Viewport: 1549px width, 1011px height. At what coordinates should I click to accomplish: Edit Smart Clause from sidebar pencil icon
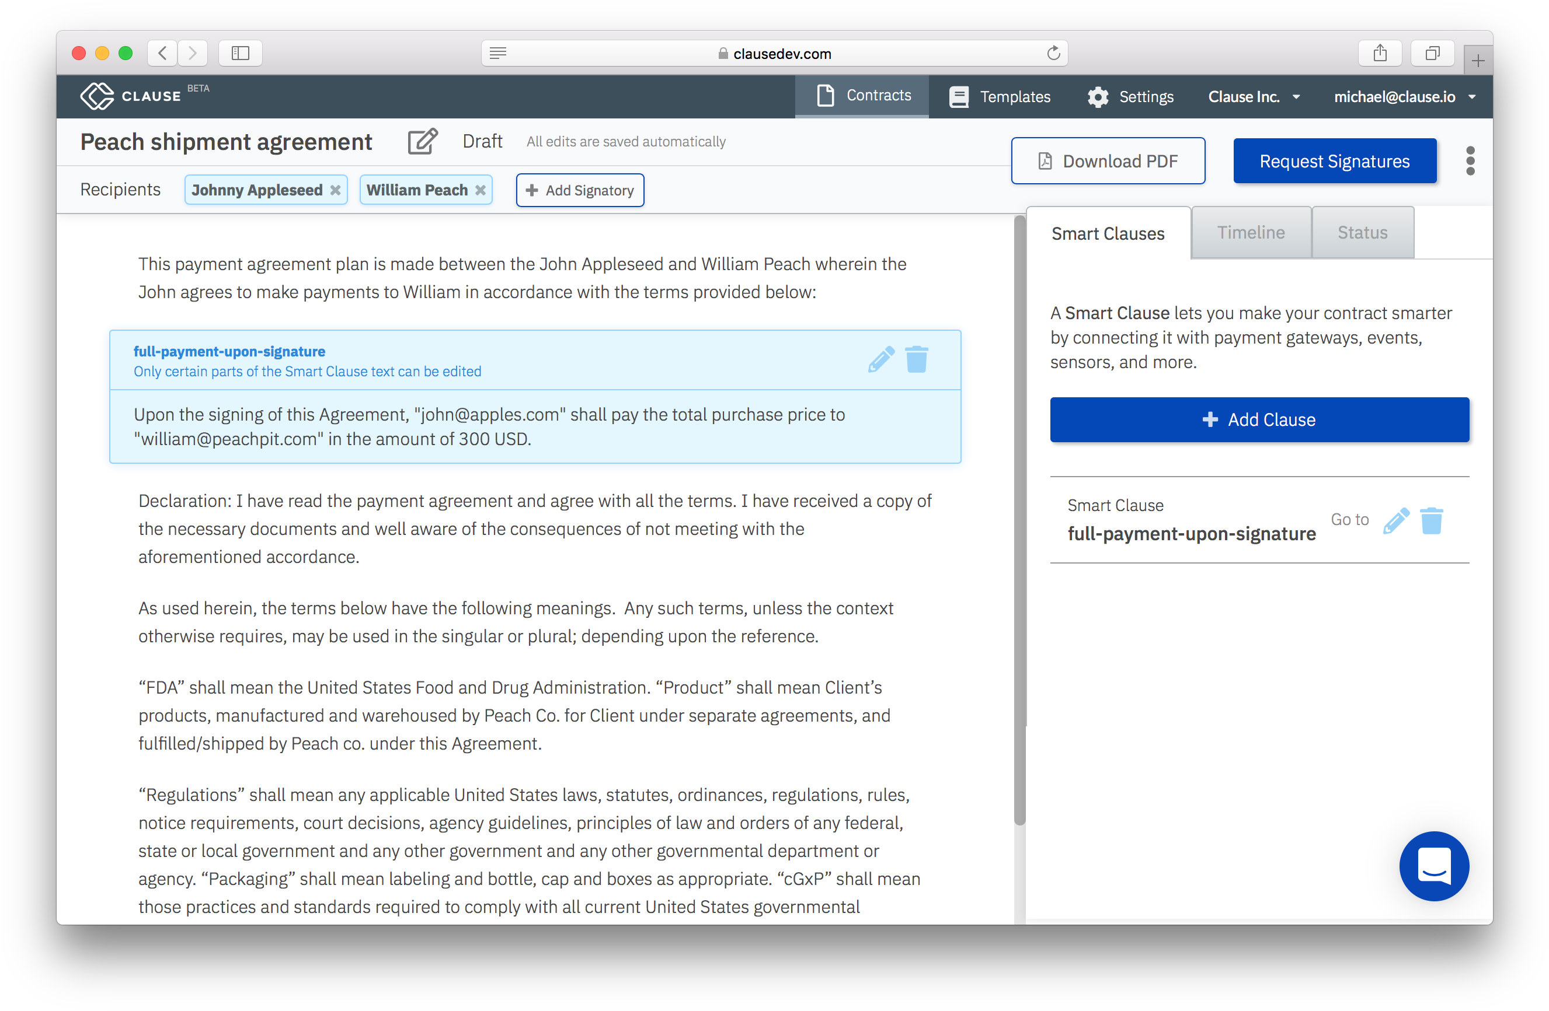click(1396, 520)
